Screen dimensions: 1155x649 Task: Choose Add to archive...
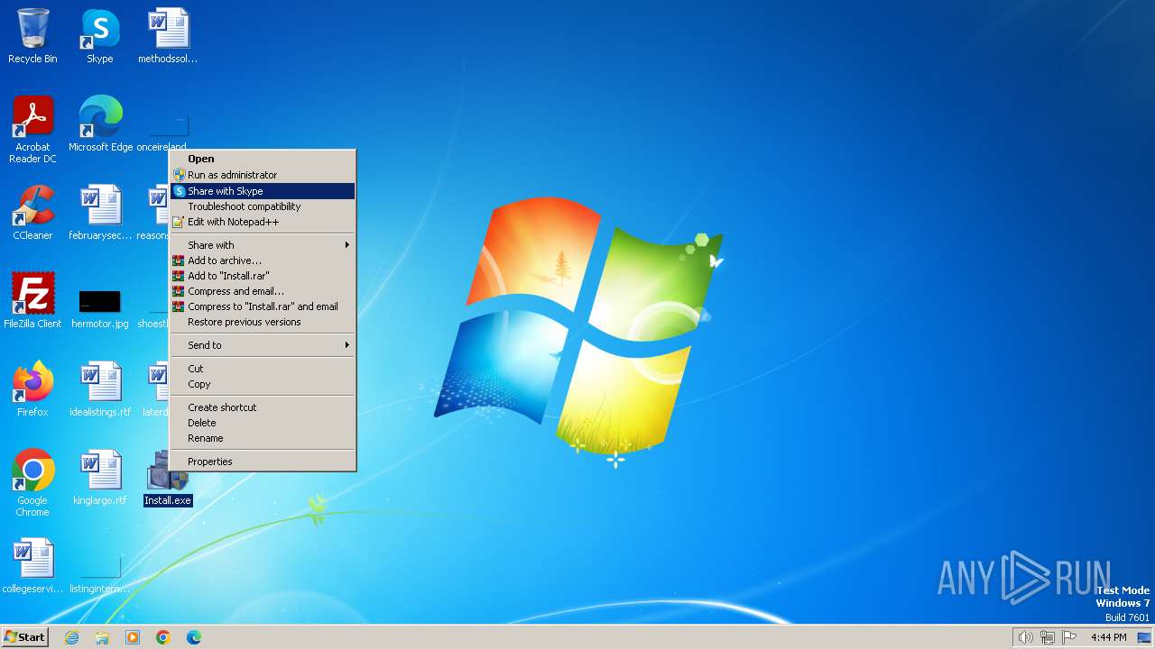coord(263,261)
